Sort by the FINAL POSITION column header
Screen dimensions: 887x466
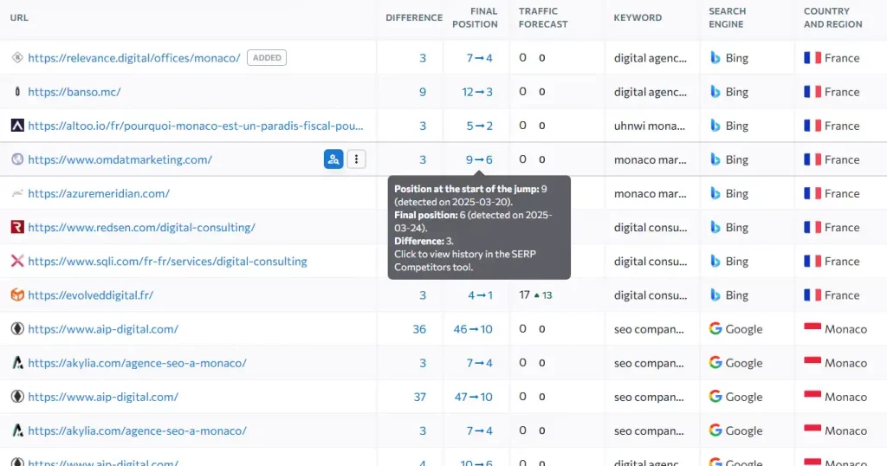point(476,17)
